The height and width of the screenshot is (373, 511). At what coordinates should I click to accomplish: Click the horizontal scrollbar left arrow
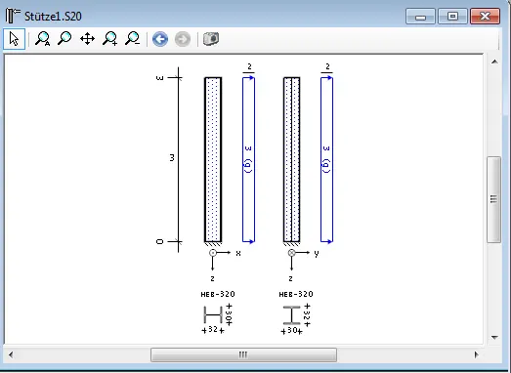(x=11, y=354)
